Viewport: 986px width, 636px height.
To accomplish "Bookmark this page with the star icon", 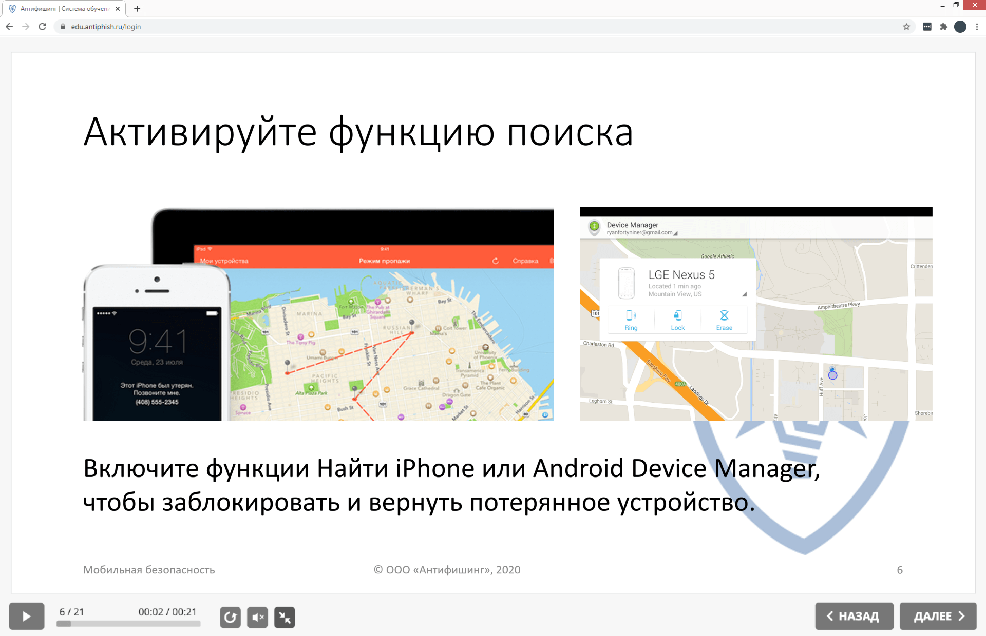I will [906, 27].
